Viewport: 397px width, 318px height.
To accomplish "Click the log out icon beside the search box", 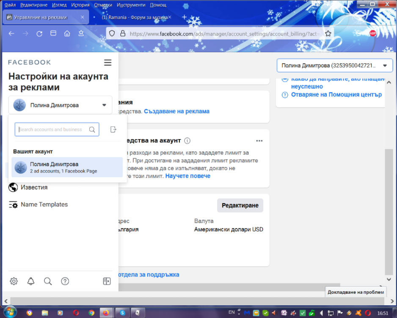I will pos(113,130).
